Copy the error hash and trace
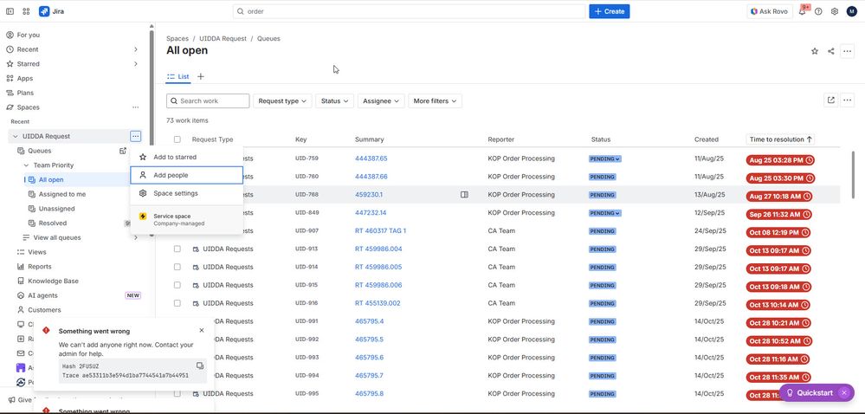 click(x=200, y=366)
